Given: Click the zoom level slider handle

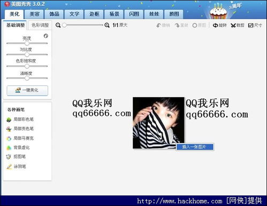Looking at the screenshot, I should pyautogui.click(x=64, y=25).
